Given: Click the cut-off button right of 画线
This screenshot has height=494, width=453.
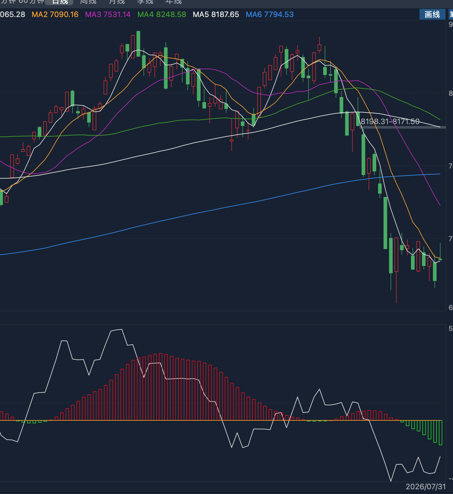Looking at the screenshot, I should [x=451, y=14].
